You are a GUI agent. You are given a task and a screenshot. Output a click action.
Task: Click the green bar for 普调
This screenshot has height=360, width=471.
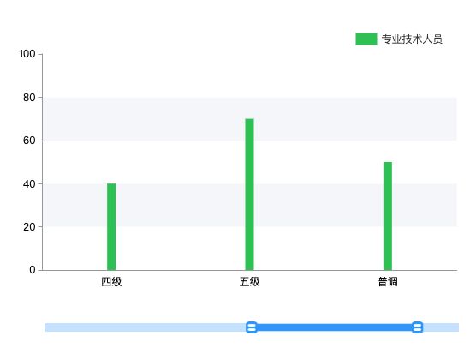point(388,216)
